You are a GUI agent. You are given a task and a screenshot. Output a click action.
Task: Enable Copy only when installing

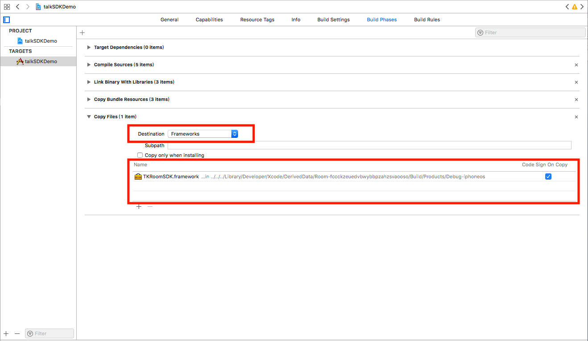pos(140,155)
